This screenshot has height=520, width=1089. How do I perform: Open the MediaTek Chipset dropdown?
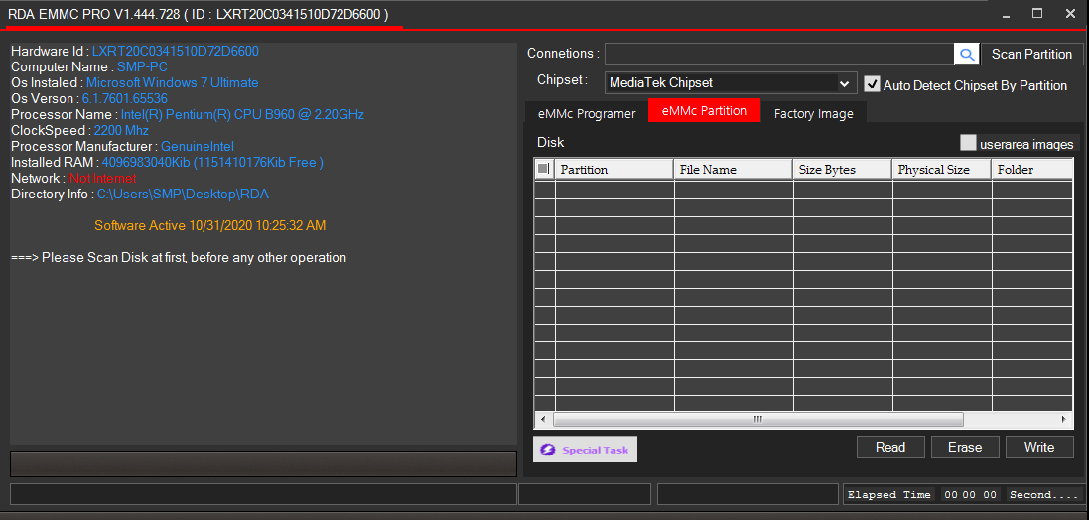731,83
